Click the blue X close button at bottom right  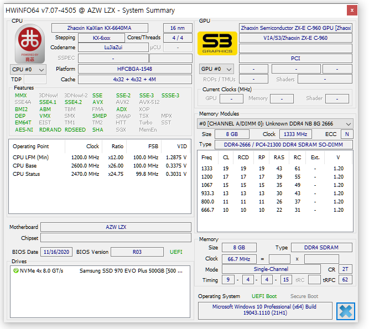345,311
